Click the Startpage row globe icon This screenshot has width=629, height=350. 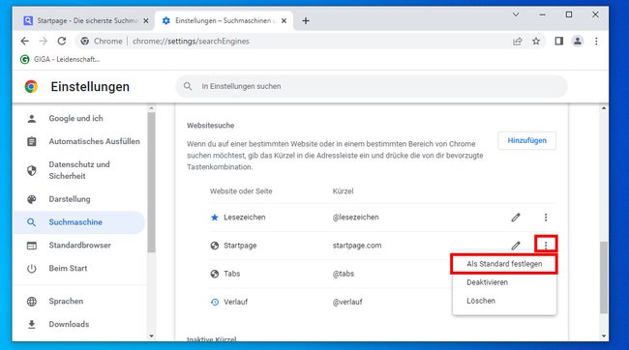[x=215, y=246]
